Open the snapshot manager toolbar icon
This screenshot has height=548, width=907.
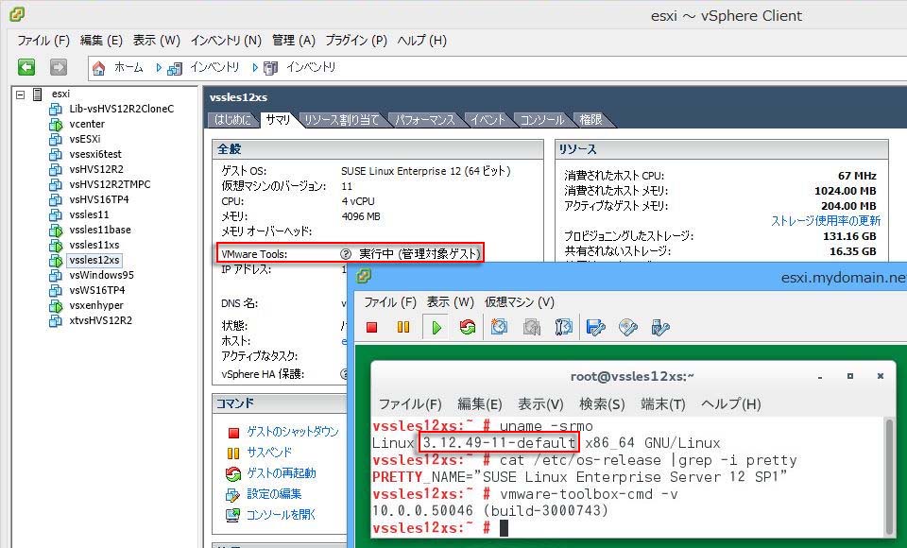(563, 328)
